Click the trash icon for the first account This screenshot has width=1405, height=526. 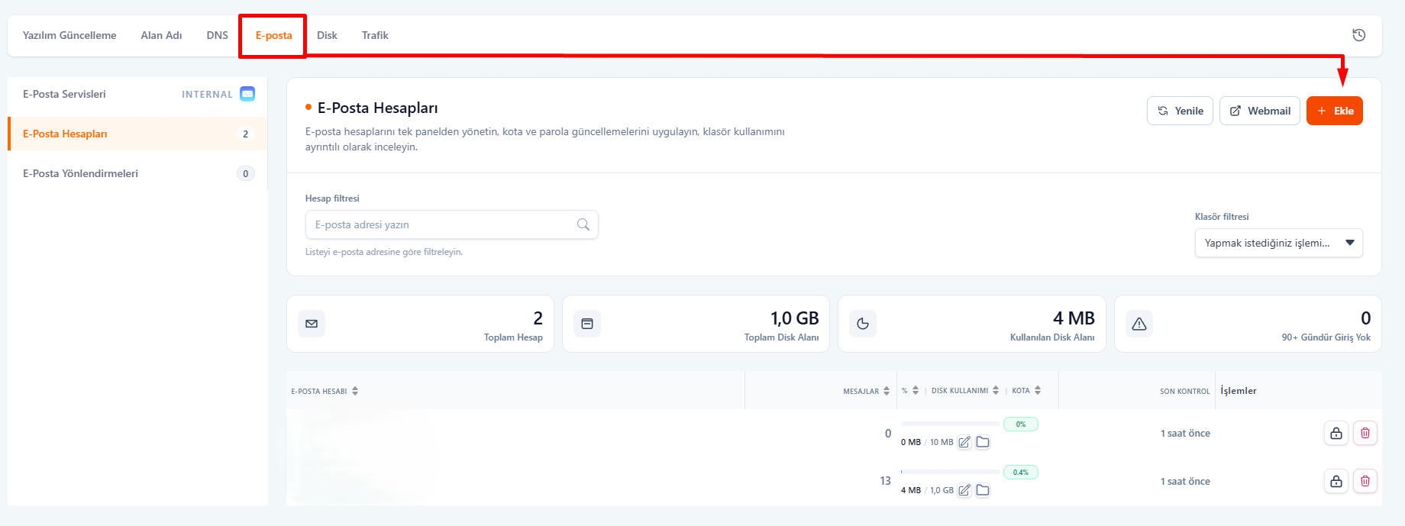pyautogui.click(x=1365, y=433)
